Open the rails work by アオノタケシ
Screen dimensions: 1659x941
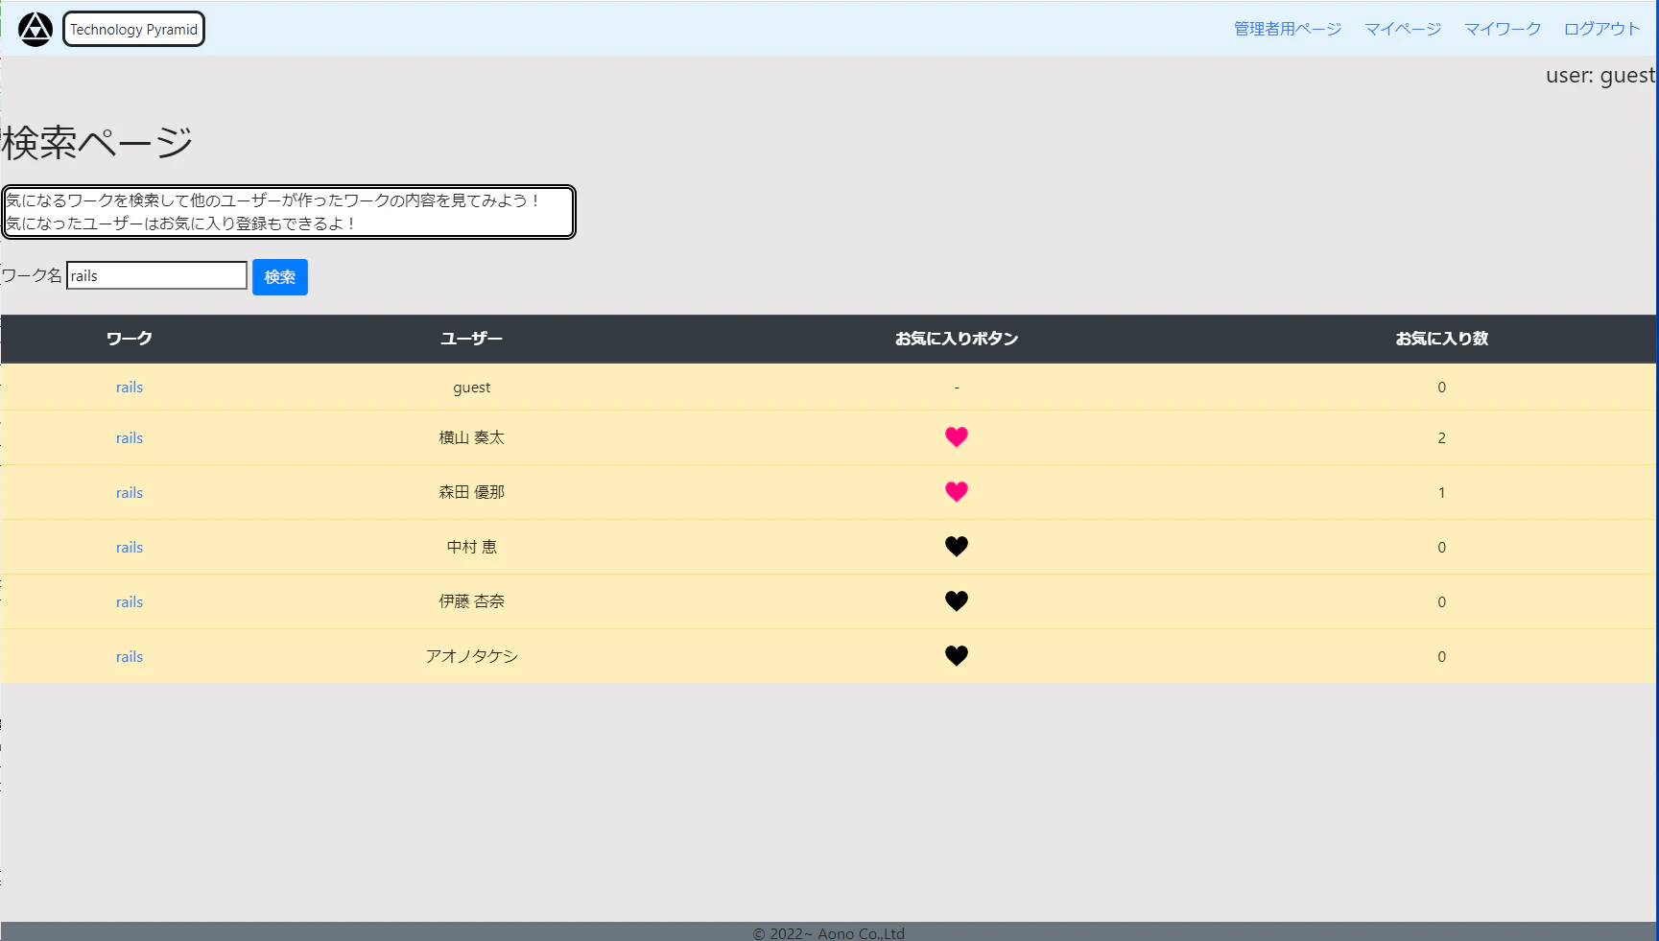[x=130, y=657]
